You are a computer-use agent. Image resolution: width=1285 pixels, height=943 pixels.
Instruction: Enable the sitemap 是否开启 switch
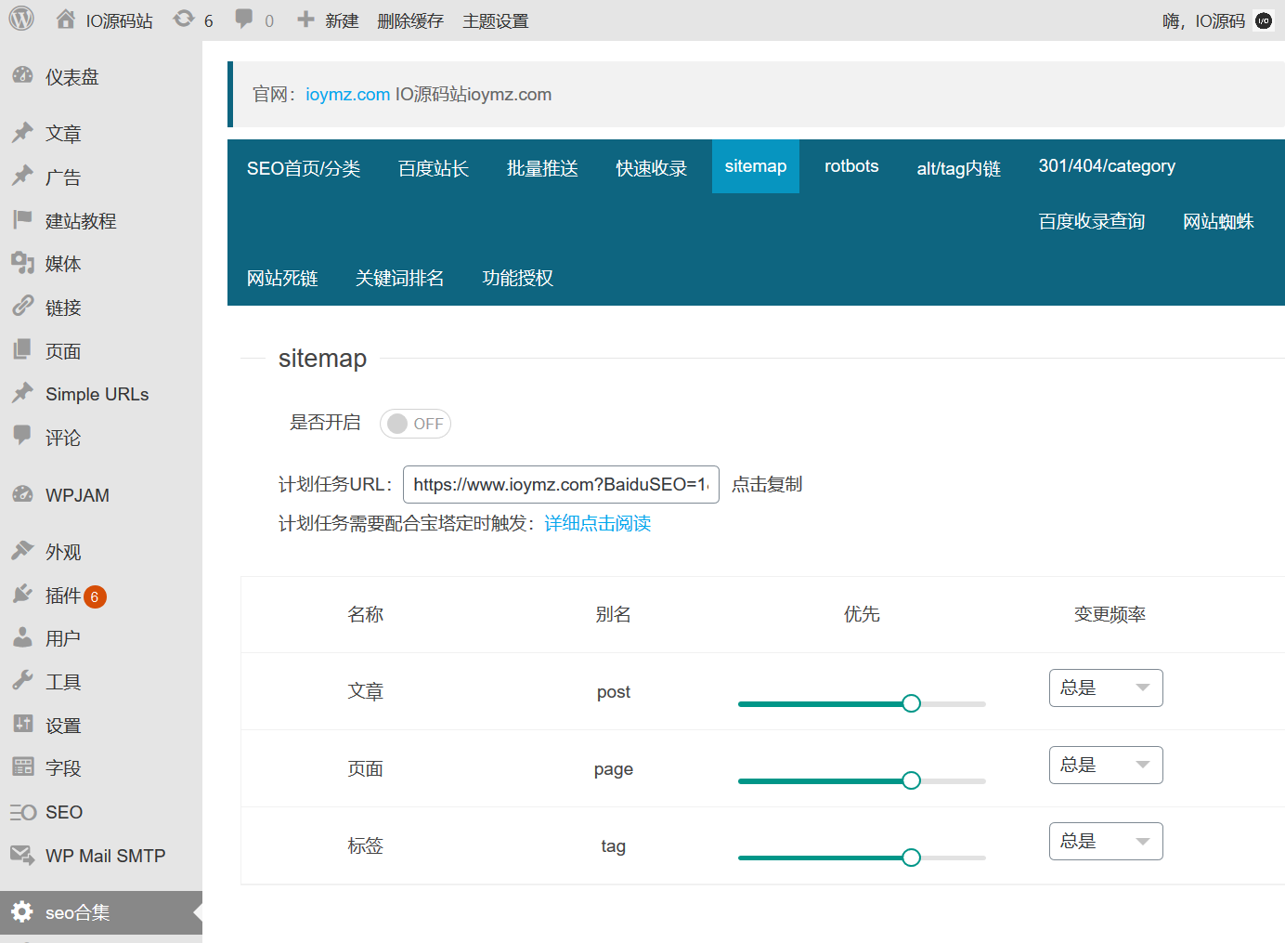click(x=415, y=423)
